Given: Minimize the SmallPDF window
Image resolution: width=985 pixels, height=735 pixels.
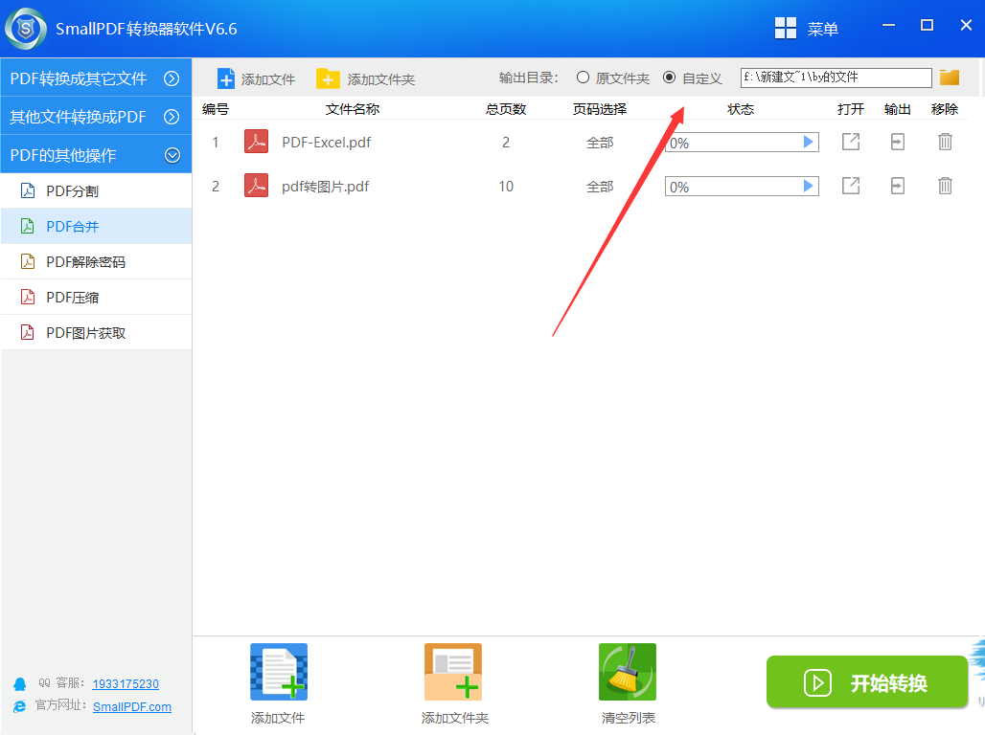Looking at the screenshot, I should [x=888, y=25].
